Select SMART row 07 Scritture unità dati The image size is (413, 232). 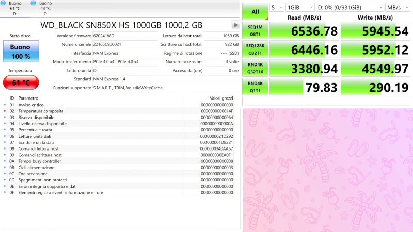tap(119, 142)
